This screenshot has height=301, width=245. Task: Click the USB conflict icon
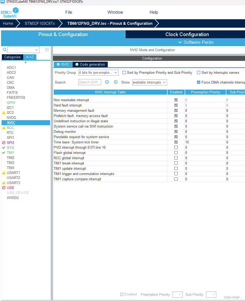(4, 188)
